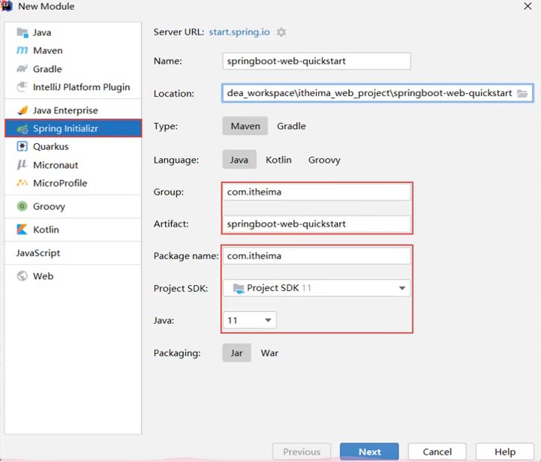Select Jar packaging
The height and width of the screenshot is (462, 541).
(236, 352)
